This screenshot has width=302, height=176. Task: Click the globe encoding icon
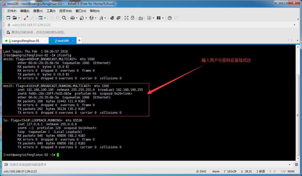[91, 18]
